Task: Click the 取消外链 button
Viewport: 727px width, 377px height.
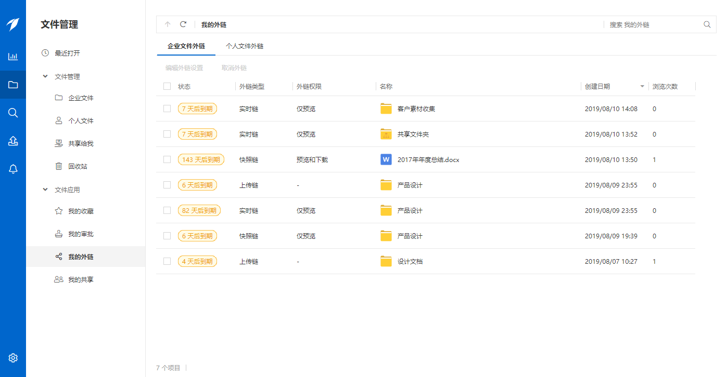Action: pyautogui.click(x=234, y=68)
